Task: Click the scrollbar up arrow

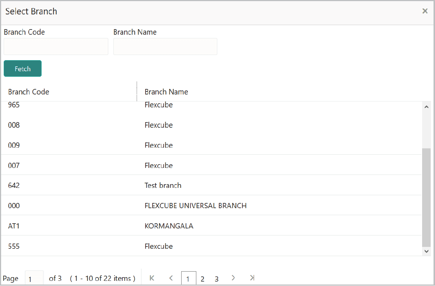Action: click(x=427, y=107)
